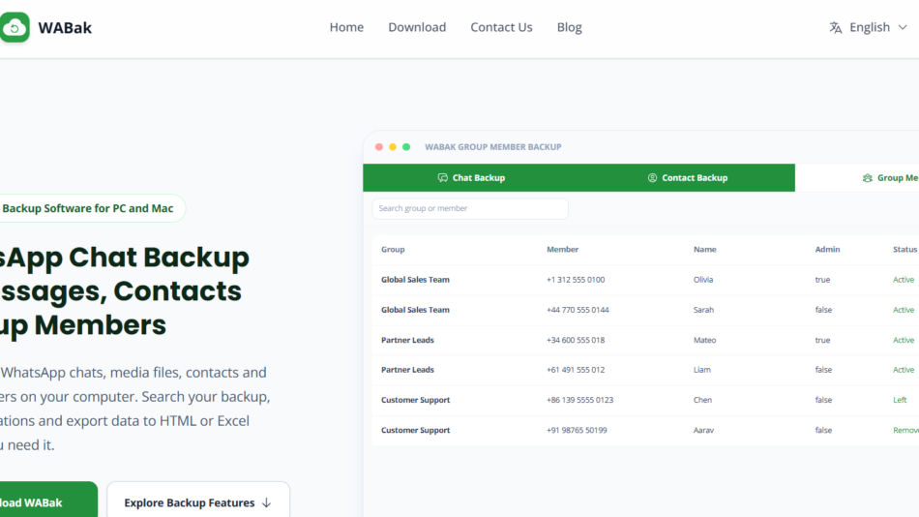Click Global Sales Team in Sarah's row
This screenshot has width=919, height=517.
tap(415, 310)
